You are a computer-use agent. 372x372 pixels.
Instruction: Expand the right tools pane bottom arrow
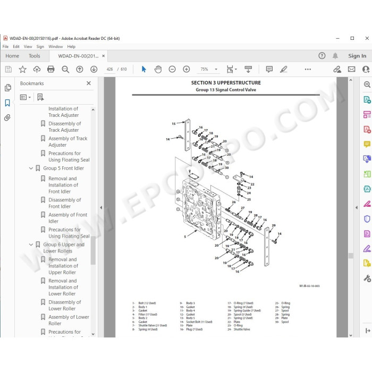(368, 331)
